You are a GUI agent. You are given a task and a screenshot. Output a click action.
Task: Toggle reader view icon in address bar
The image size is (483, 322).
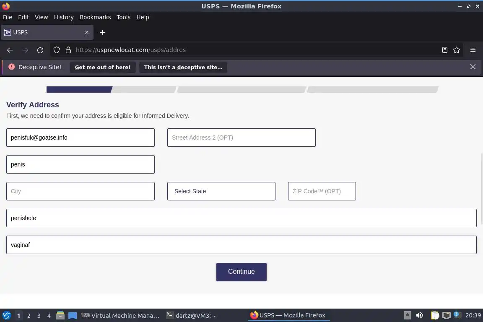444,50
